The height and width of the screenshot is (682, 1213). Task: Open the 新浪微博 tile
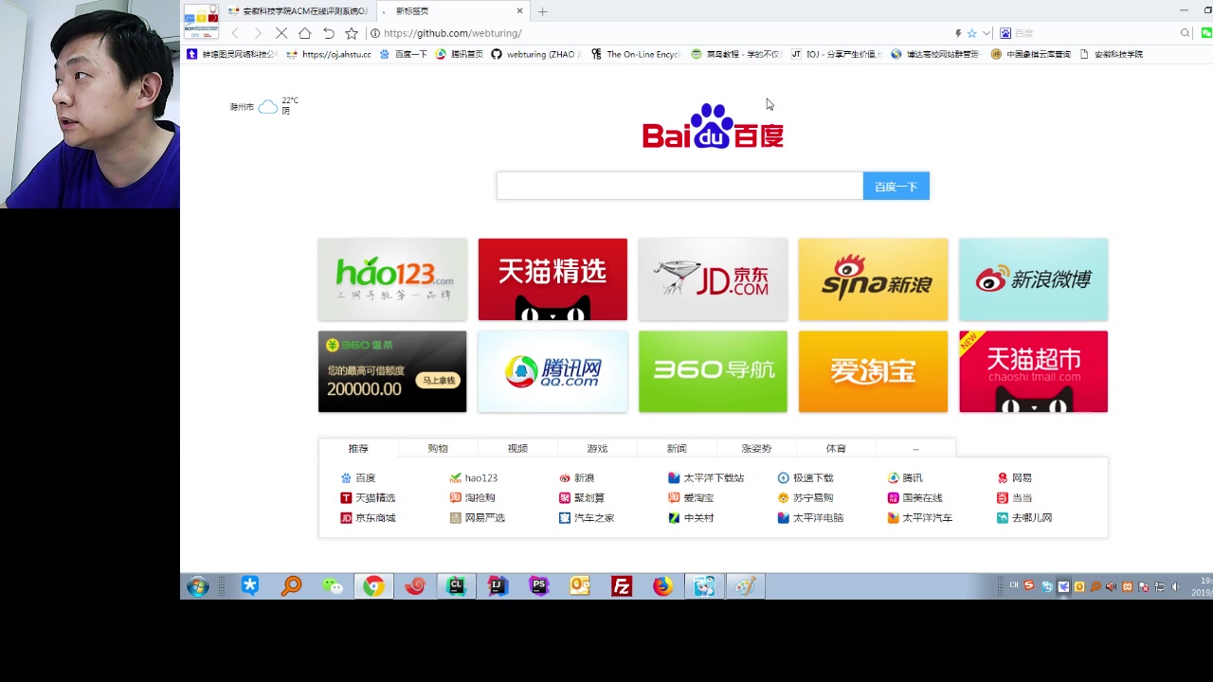pyautogui.click(x=1033, y=279)
